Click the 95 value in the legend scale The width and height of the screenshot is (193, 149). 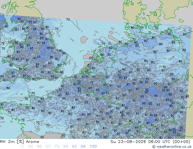pos(74,147)
